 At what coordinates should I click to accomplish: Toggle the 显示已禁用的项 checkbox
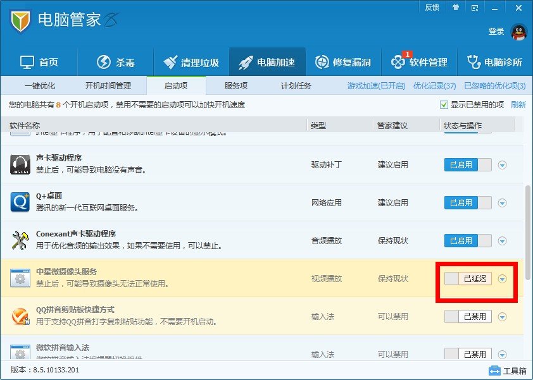pos(442,104)
